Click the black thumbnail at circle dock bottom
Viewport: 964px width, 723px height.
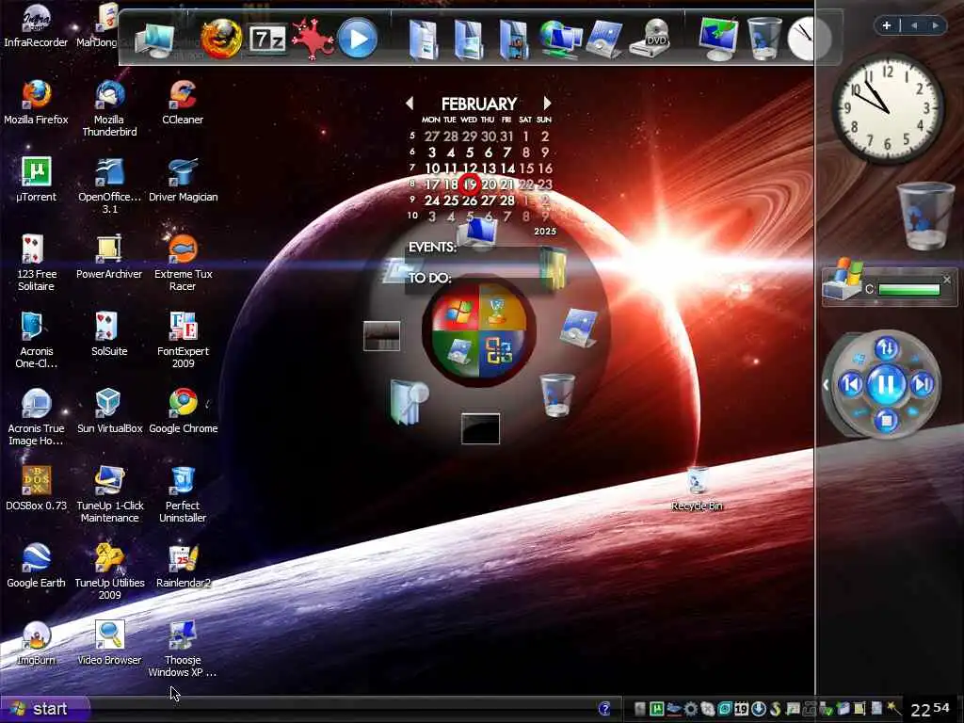pos(480,428)
